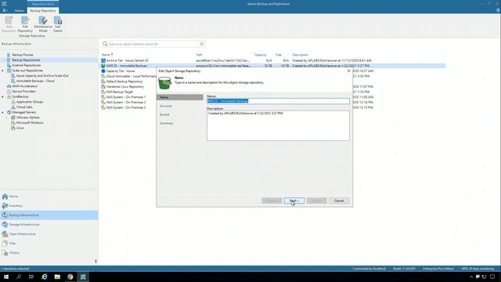Viewport: 501px width, 282px height.
Task: Click the WAN Accelerators cloud icon
Action: [9, 86]
